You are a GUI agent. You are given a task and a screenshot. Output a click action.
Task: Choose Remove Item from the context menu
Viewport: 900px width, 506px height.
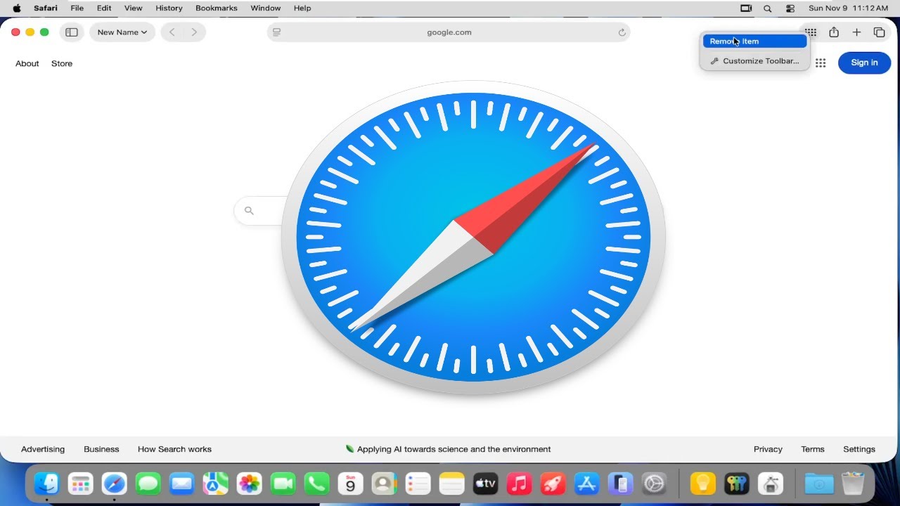tap(754, 41)
